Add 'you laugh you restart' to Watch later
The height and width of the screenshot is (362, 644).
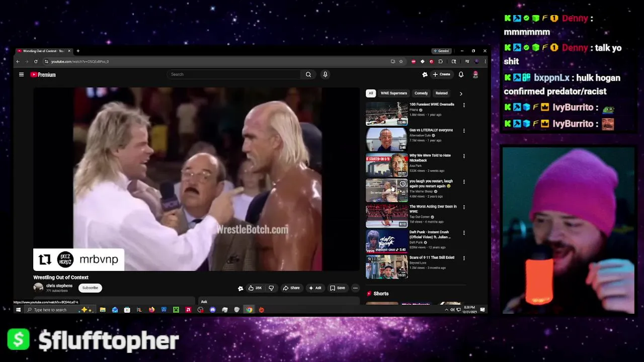pyautogui.click(x=403, y=184)
